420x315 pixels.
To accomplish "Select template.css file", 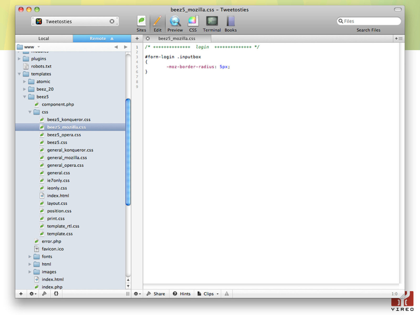I will 70,234.
